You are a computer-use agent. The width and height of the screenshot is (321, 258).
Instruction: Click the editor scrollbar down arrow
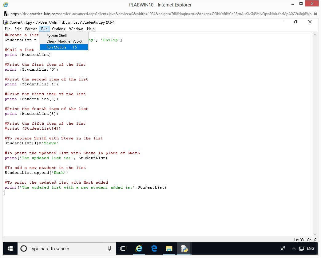point(315,234)
